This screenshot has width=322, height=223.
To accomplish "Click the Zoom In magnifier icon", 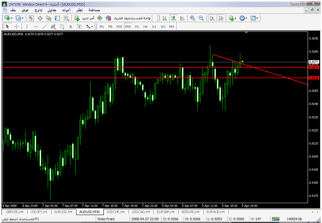I will (x=193, y=18).
